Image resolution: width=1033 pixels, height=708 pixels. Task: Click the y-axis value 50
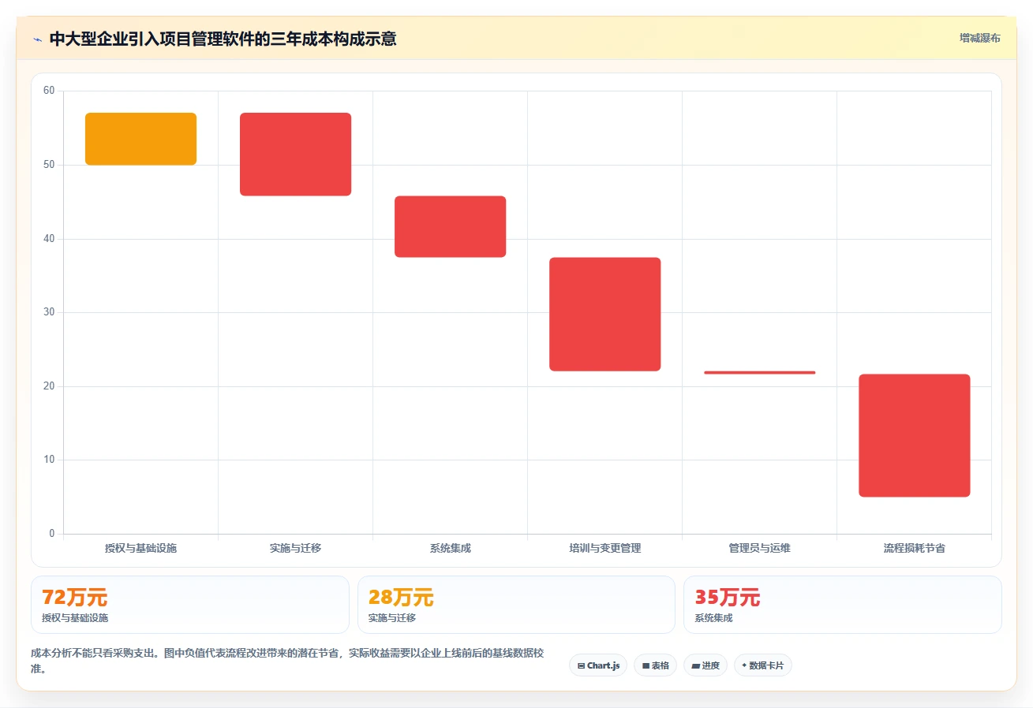pos(49,165)
